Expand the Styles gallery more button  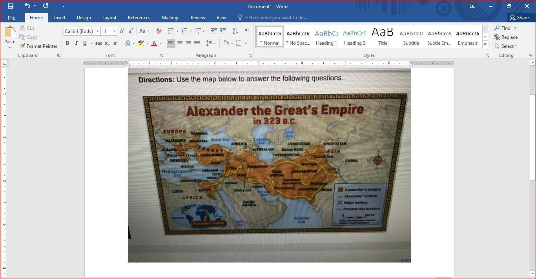click(x=485, y=45)
